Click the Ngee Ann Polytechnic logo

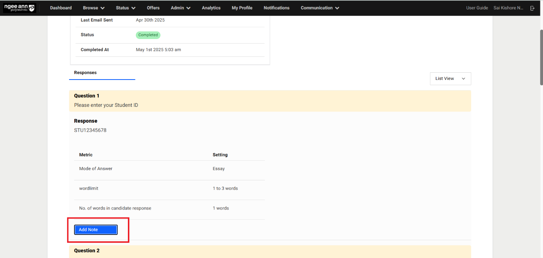tap(19, 8)
